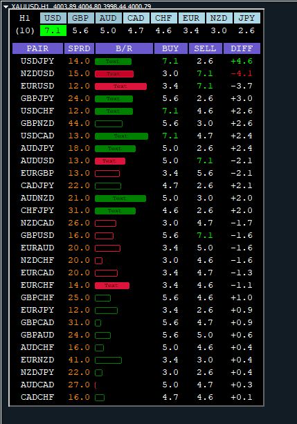Click the -4.1 DIFF value for NZDUSD
Viewport: 297px width, 424px height.
pos(242,73)
